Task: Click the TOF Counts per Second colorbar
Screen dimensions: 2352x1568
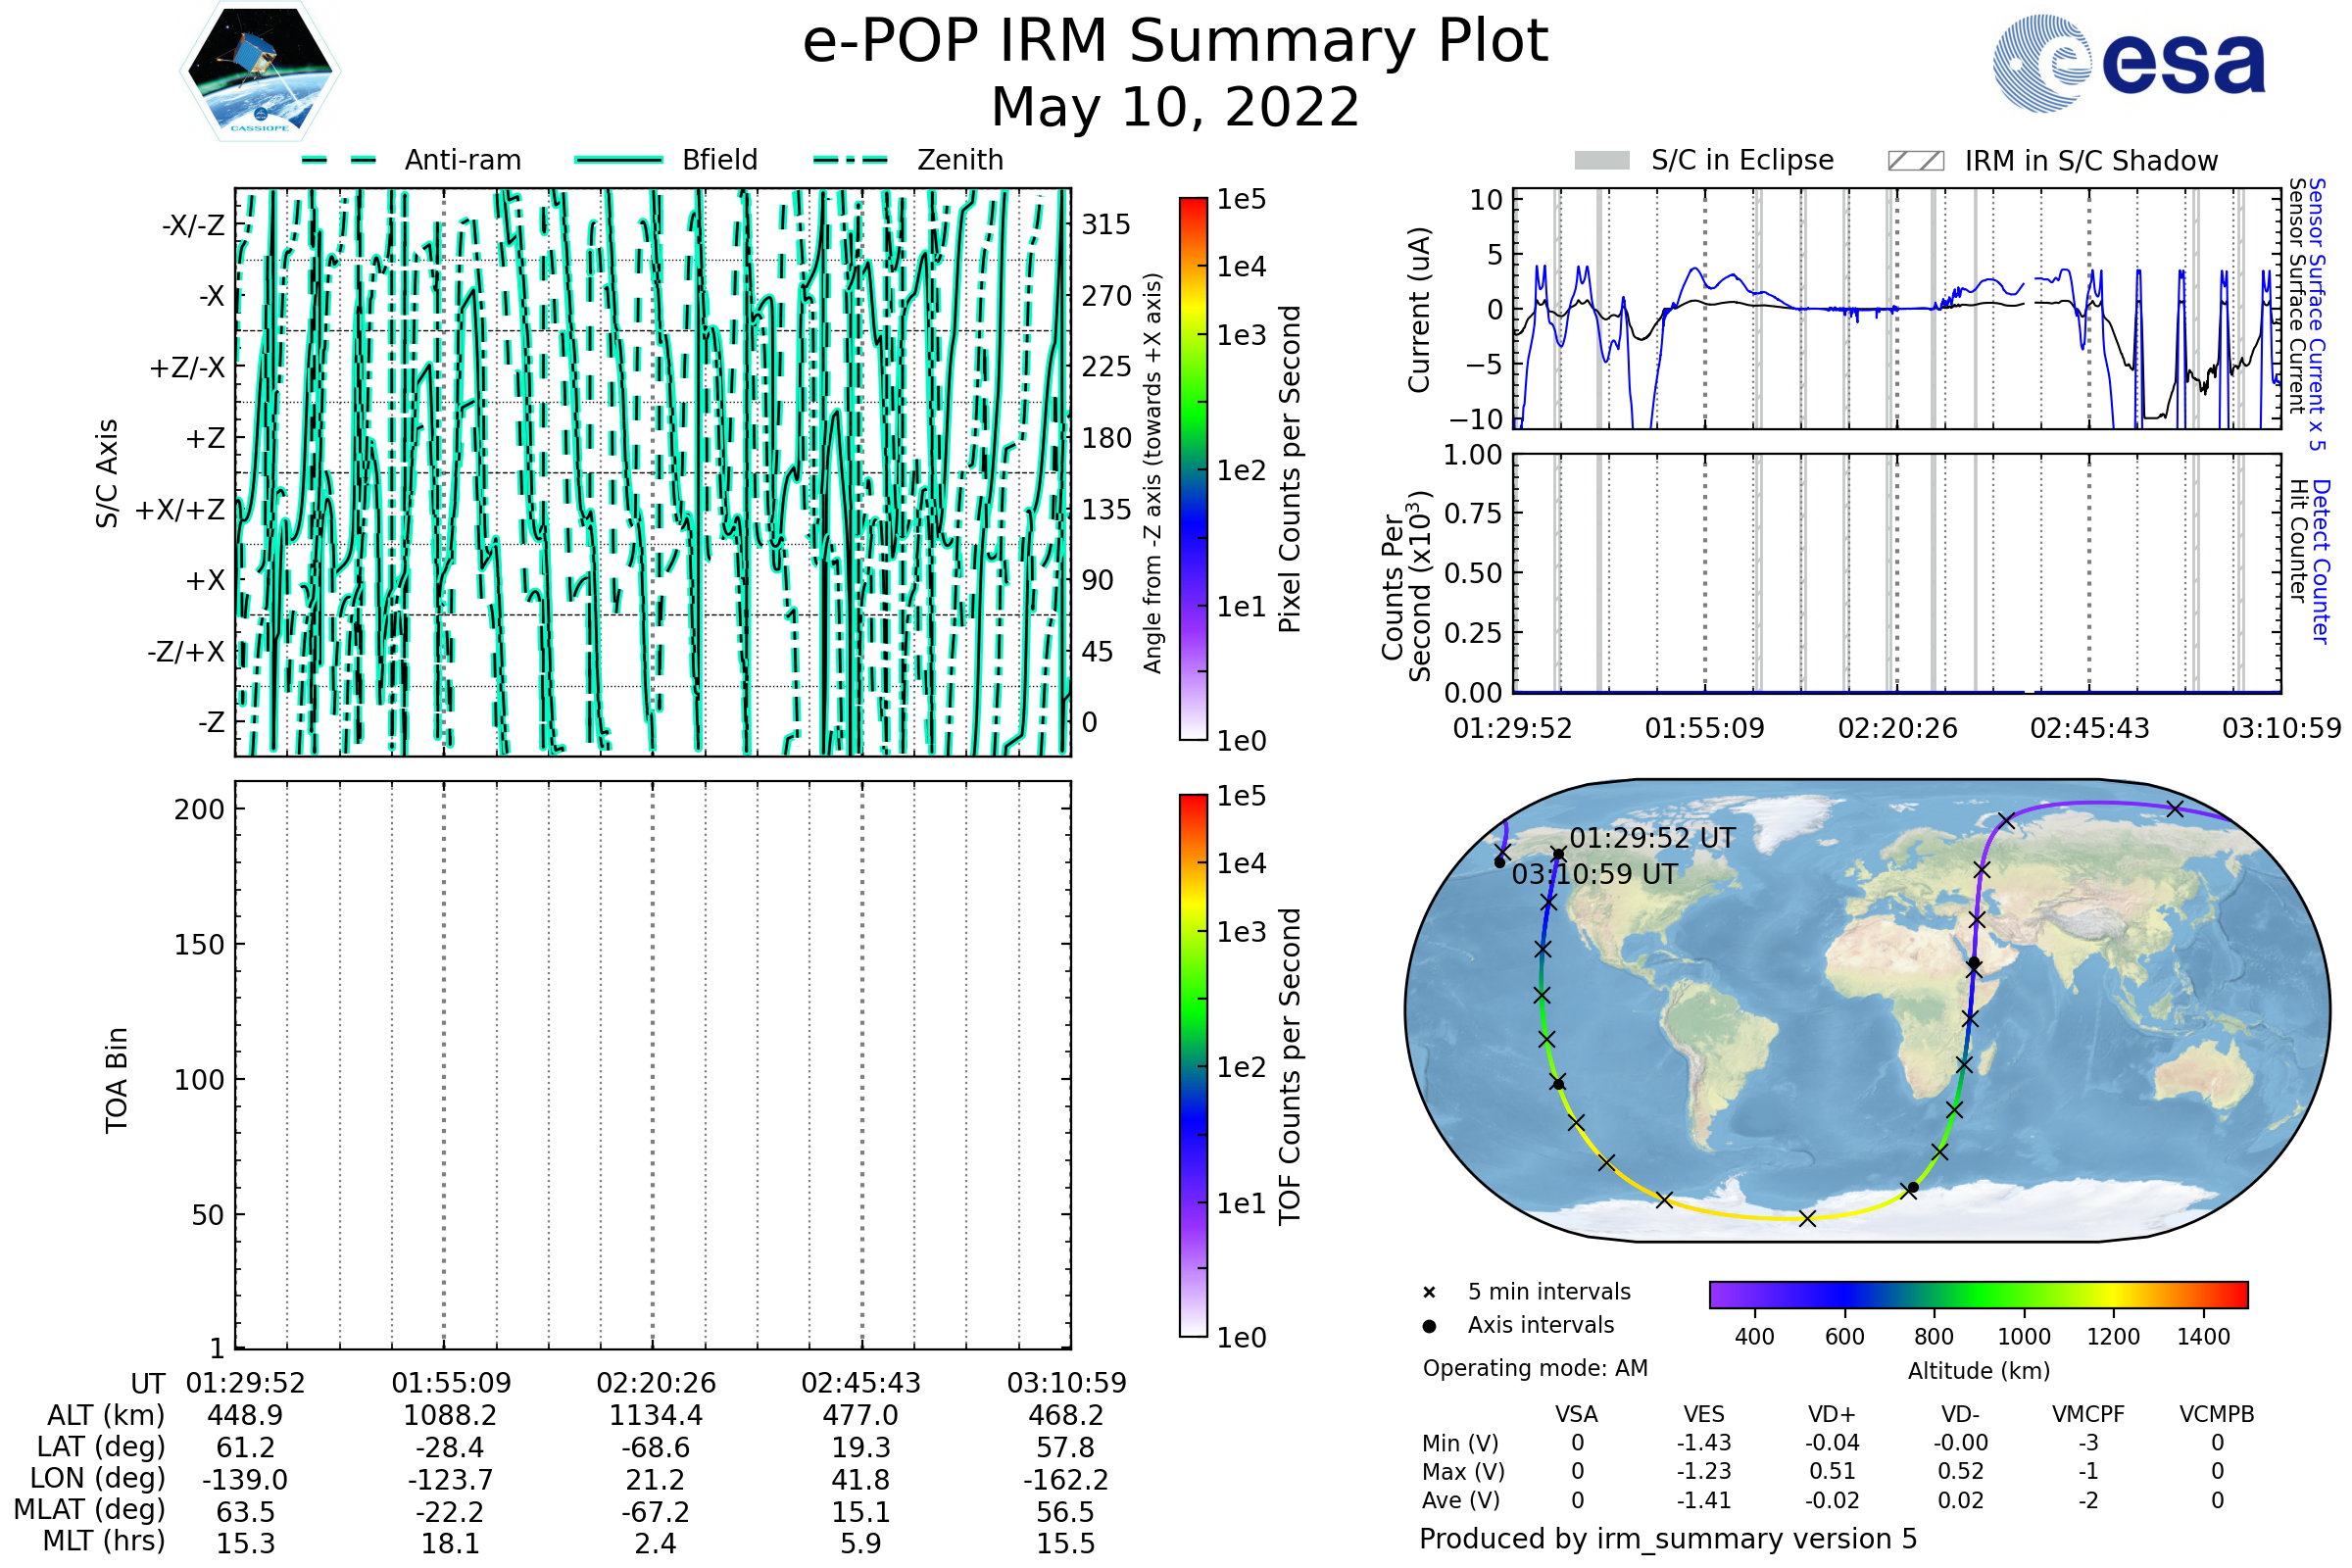Action: click(1193, 1065)
